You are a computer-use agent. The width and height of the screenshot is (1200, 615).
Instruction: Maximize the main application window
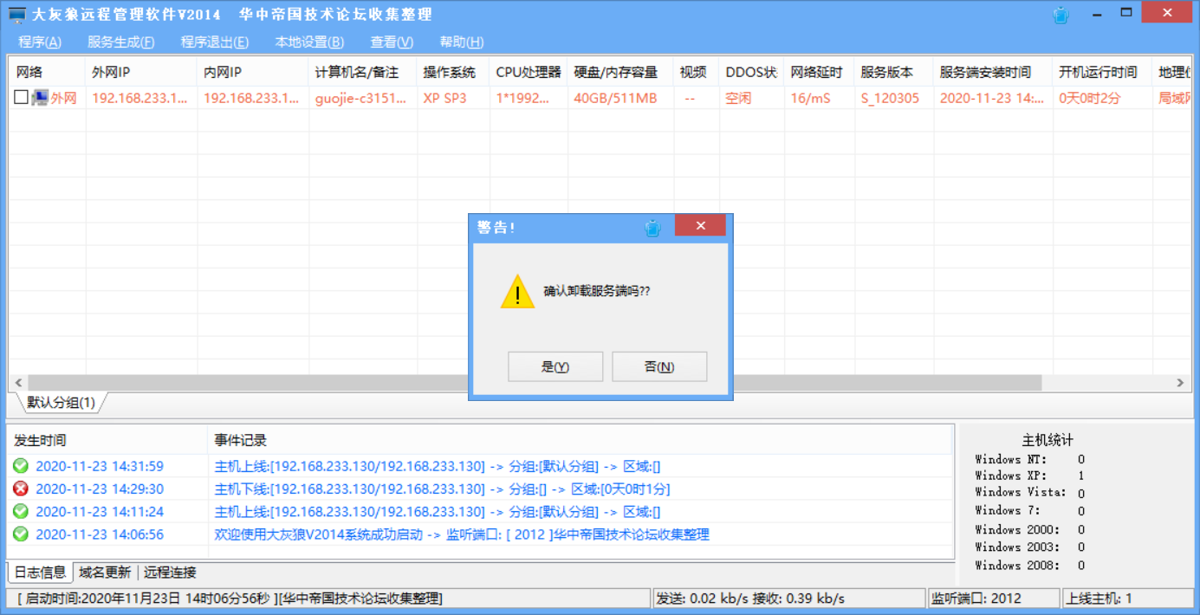[1126, 12]
